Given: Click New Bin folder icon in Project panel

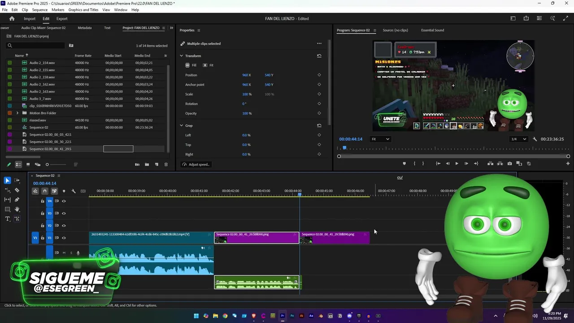Looking at the screenshot, I should pos(147,165).
